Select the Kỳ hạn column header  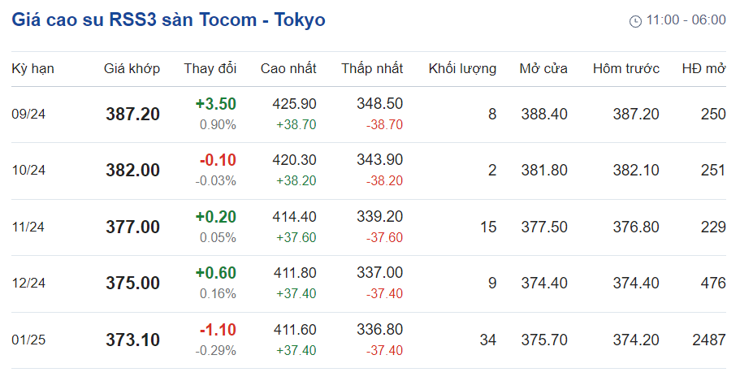click(x=32, y=68)
